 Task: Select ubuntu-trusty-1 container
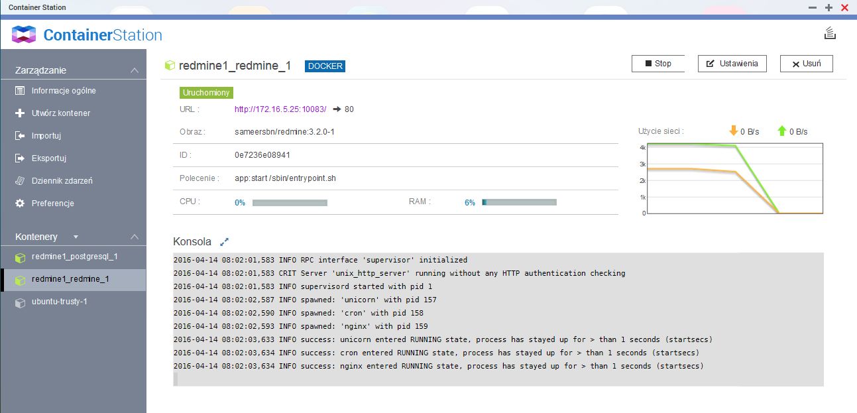(73, 302)
